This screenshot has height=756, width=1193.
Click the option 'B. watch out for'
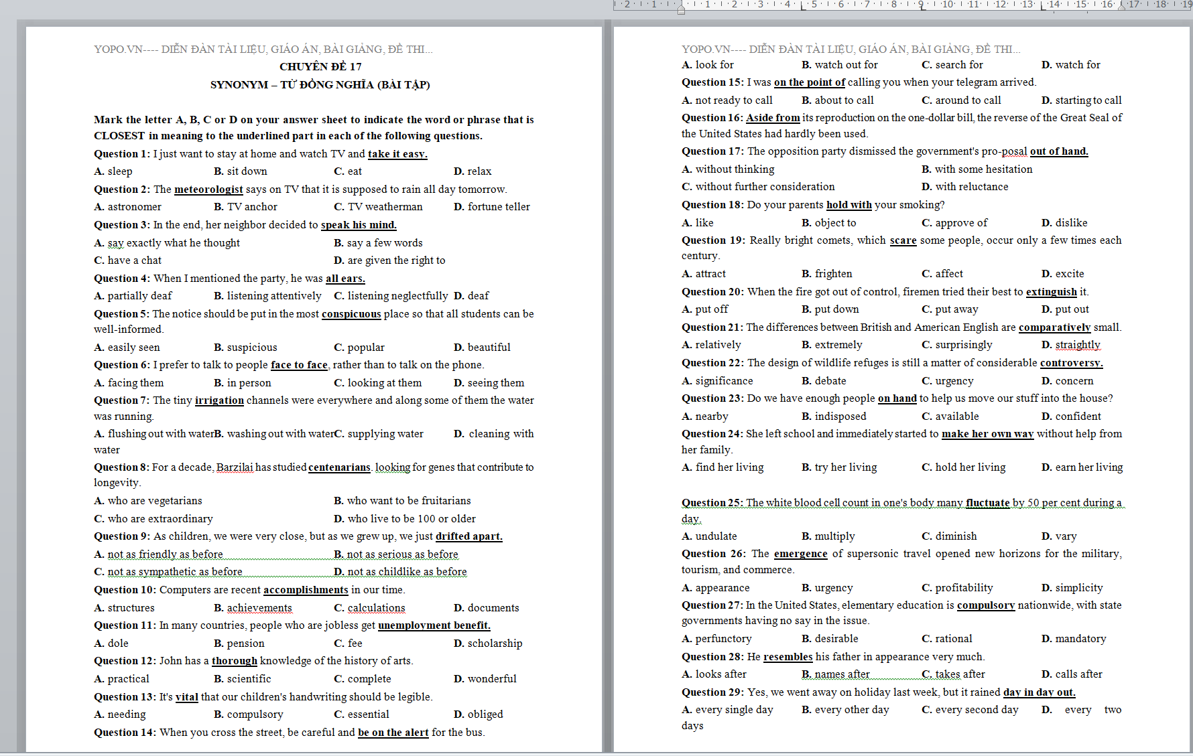click(x=839, y=65)
